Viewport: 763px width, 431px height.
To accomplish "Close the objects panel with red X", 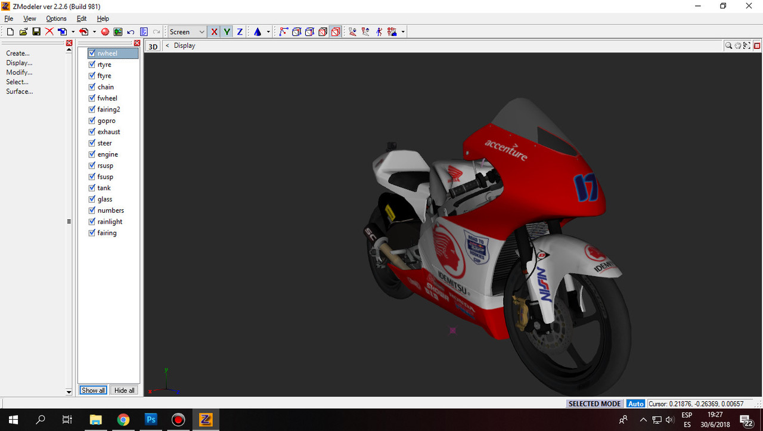I will [137, 44].
